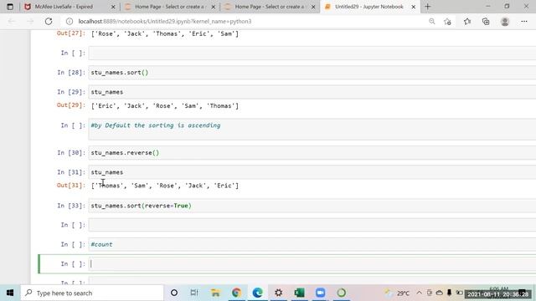Close the McAfee LiveSafe tab
This screenshot has height=301, width=536.
click(x=113, y=7)
